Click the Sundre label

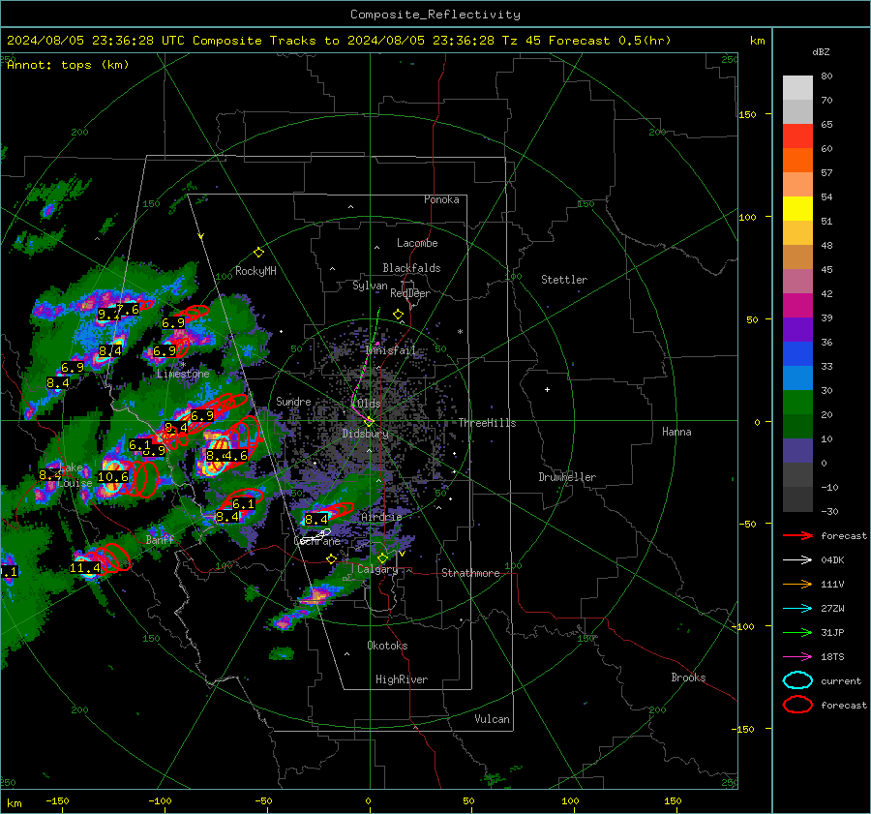pos(293,401)
